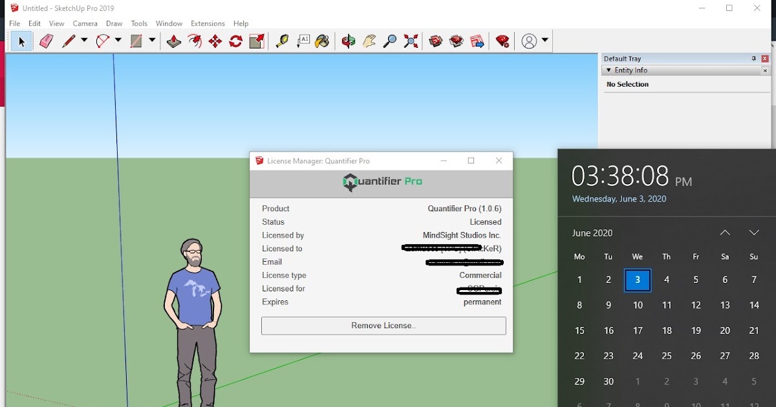Select the Eraser tool
776x407 pixels.
pos(46,41)
